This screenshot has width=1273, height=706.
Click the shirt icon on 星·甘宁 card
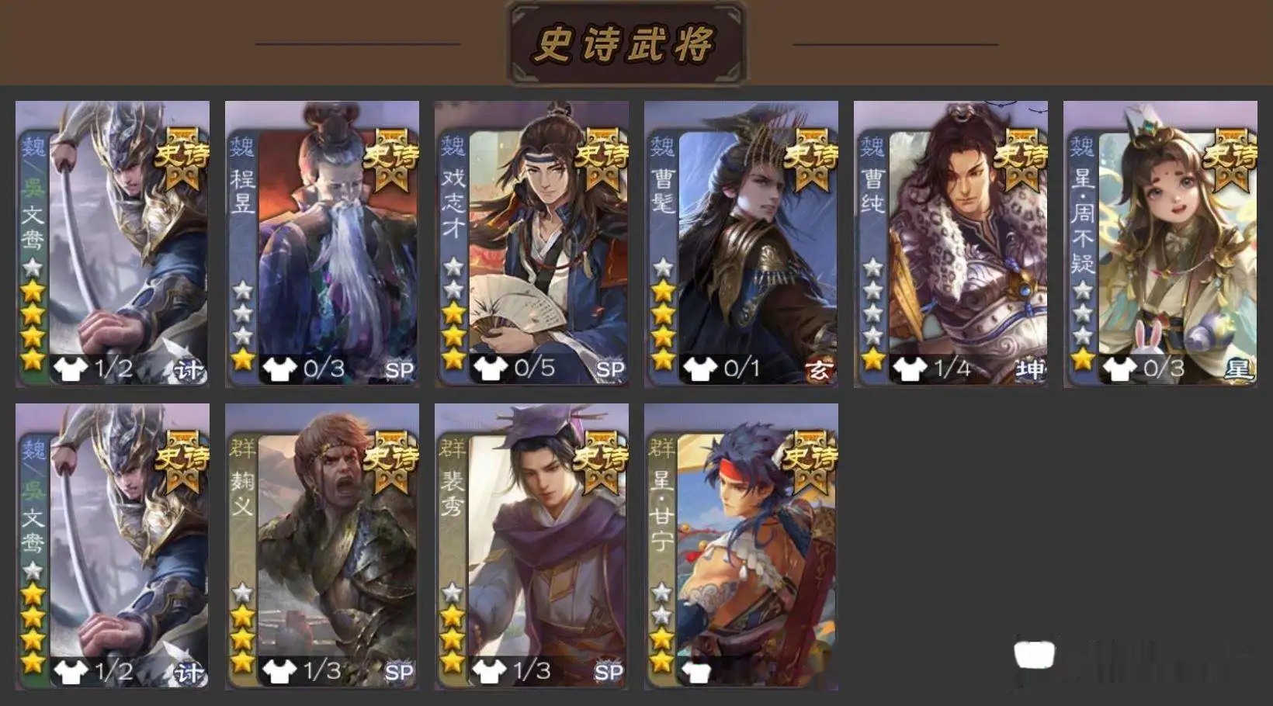coord(696,672)
